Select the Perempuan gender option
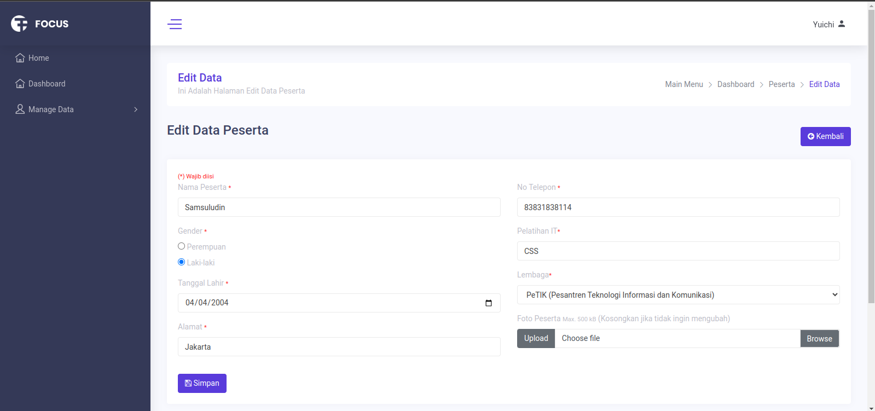The image size is (875, 411). (x=182, y=246)
